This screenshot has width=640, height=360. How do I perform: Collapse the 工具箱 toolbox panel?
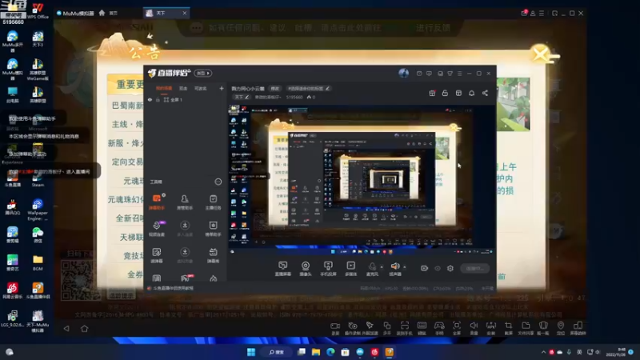pyautogui.click(x=218, y=182)
